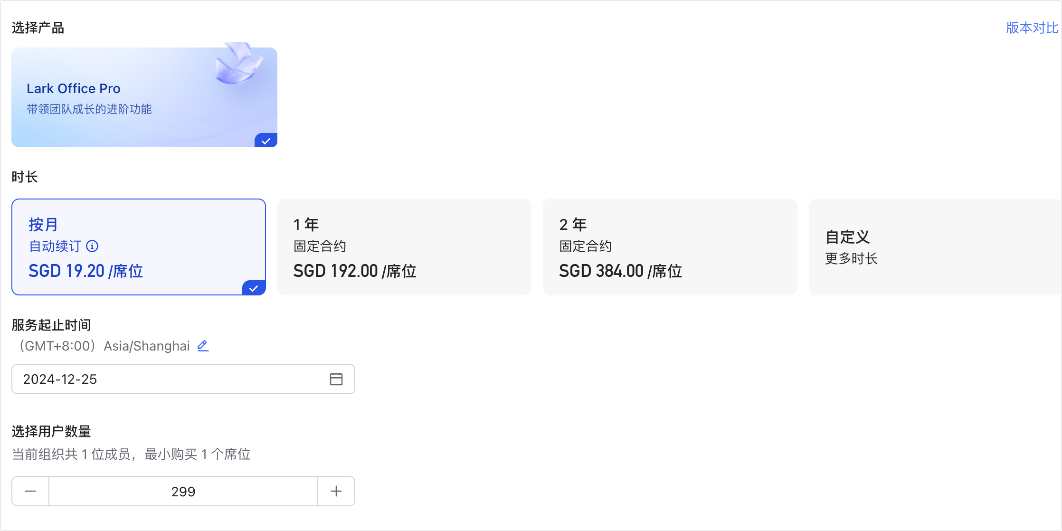Click the 更多时长 text in custom card
1062x531 pixels.
point(851,259)
